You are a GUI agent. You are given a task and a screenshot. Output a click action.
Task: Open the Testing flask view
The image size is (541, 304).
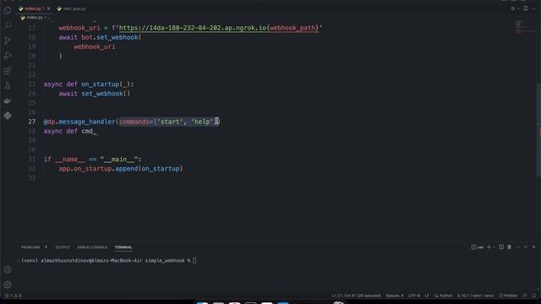click(8, 85)
